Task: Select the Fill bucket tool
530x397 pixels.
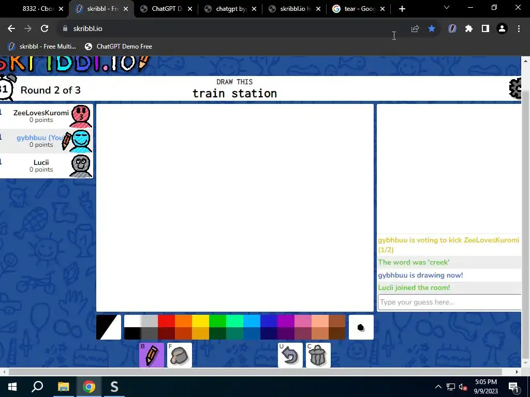Action: click(x=180, y=355)
